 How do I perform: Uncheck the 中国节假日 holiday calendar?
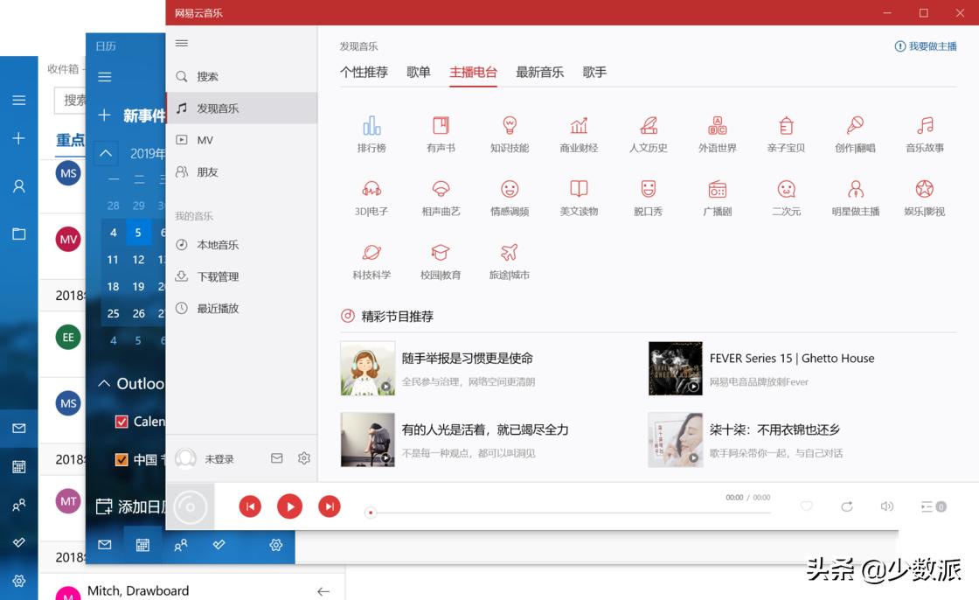coord(122,459)
